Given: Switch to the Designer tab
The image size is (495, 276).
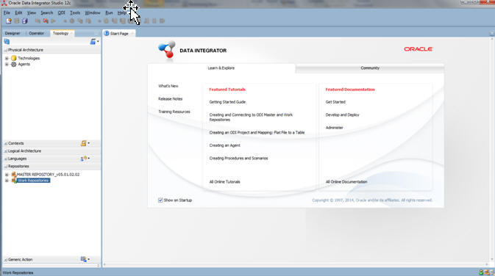Looking at the screenshot, I should 13,33.
